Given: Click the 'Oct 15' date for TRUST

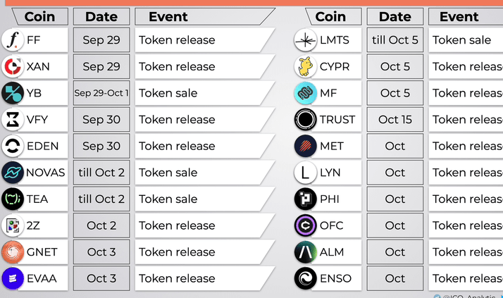Looking at the screenshot, I should [x=395, y=120].
